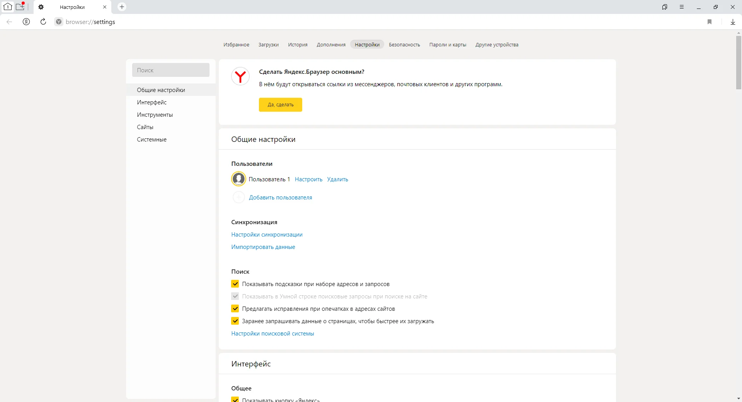Select Интерфейс in the sidebar

[x=171, y=102]
